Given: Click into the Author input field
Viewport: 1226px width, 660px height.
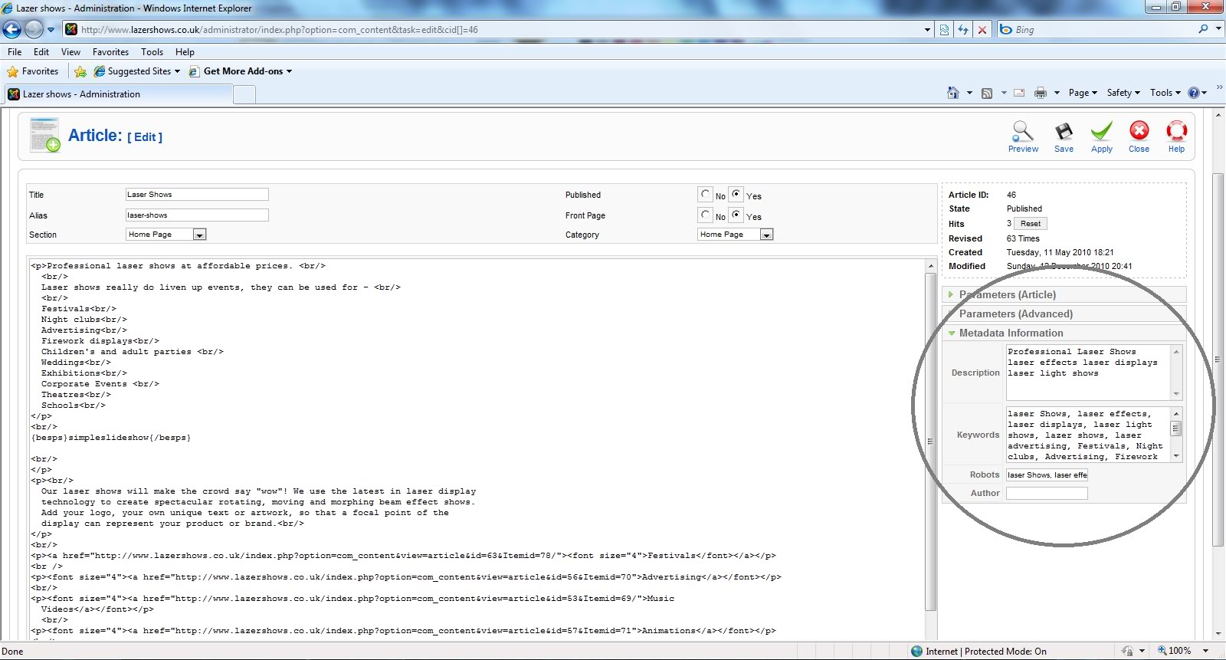Looking at the screenshot, I should [x=1046, y=494].
